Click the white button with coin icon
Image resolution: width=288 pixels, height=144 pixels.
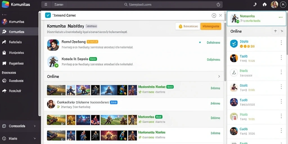tap(188, 26)
